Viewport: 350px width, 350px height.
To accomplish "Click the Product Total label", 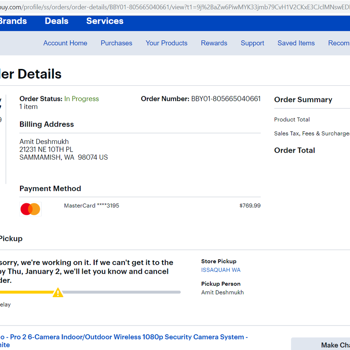I will coord(292,119).
